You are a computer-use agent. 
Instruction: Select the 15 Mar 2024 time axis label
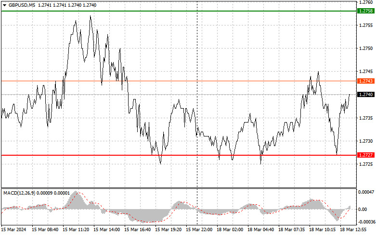point(13,230)
